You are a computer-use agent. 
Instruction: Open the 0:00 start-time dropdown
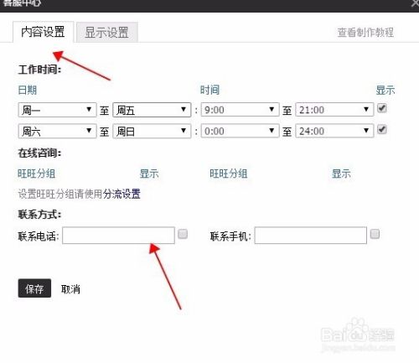tap(240, 131)
